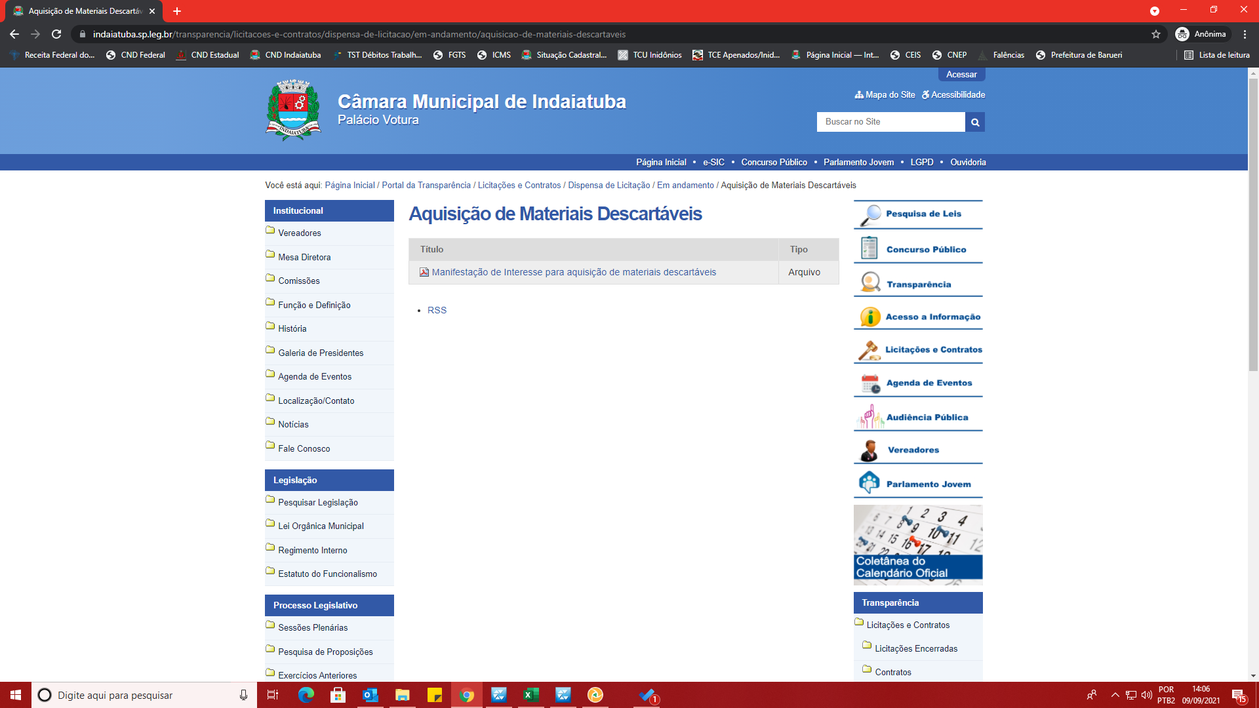The image size is (1259, 708).
Task: Open Excel from the Windows taskbar
Action: tap(530, 695)
